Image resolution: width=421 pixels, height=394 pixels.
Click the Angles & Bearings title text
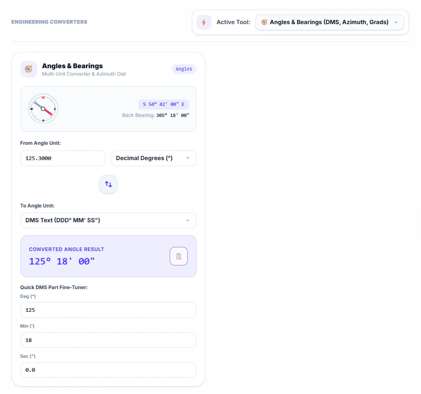click(x=72, y=66)
